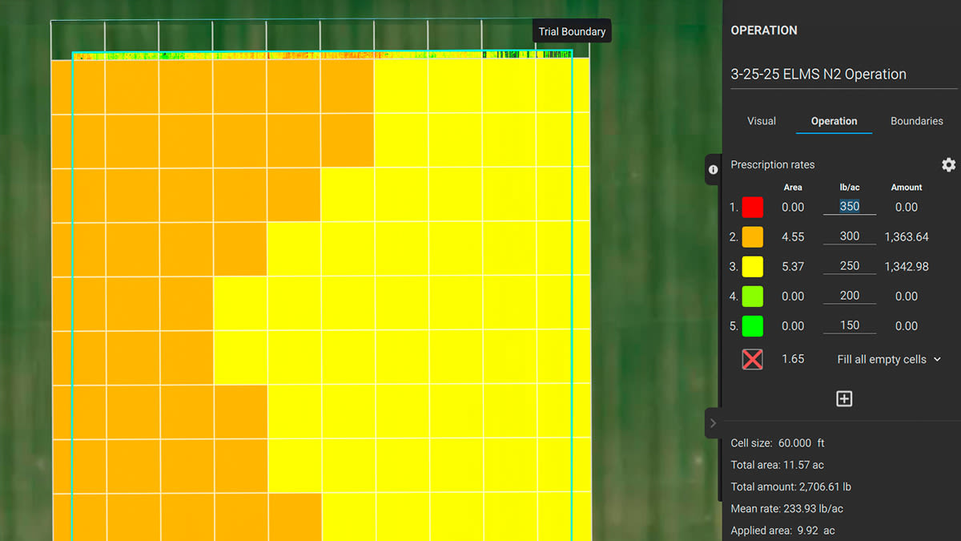Expand the Fill all empty cells chevron arrow
This screenshot has height=541, width=961.
pyautogui.click(x=937, y=359)
